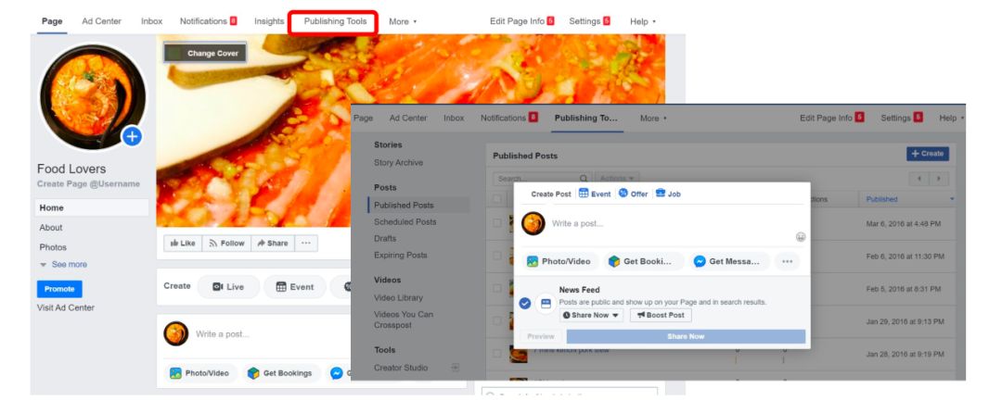This screenshot has width=1002, height=413.
Task: Open Inbox tab in the background page
Action: point(151,21)
